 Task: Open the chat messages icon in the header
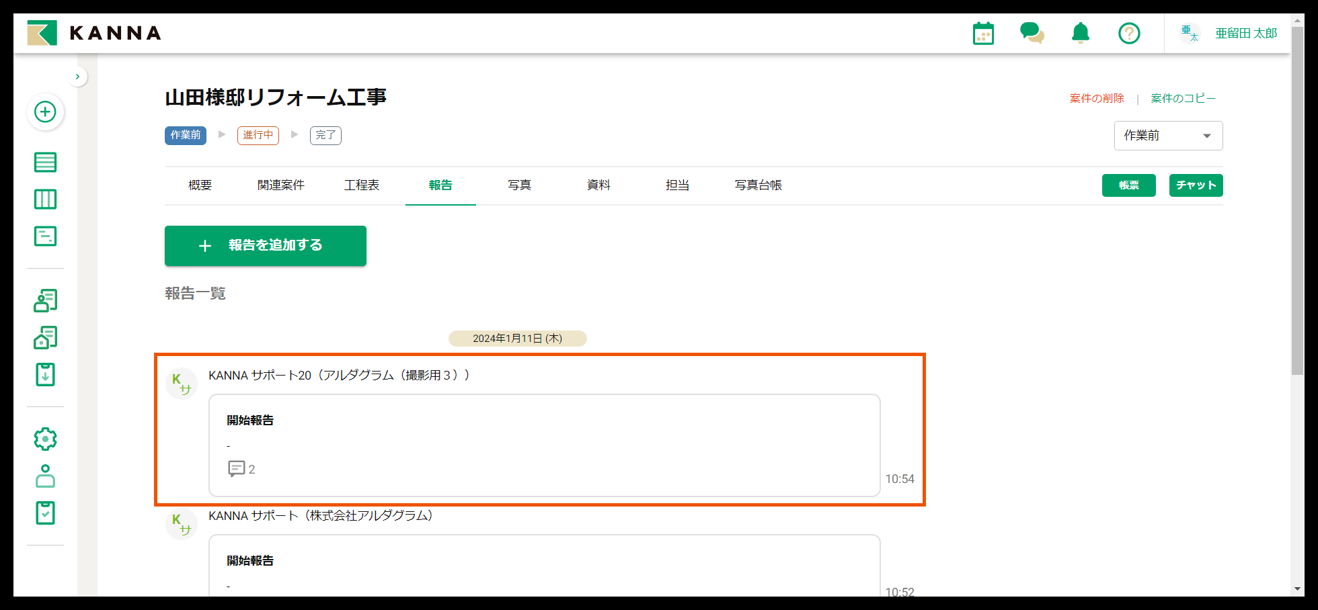click(x=1032, y=32)
